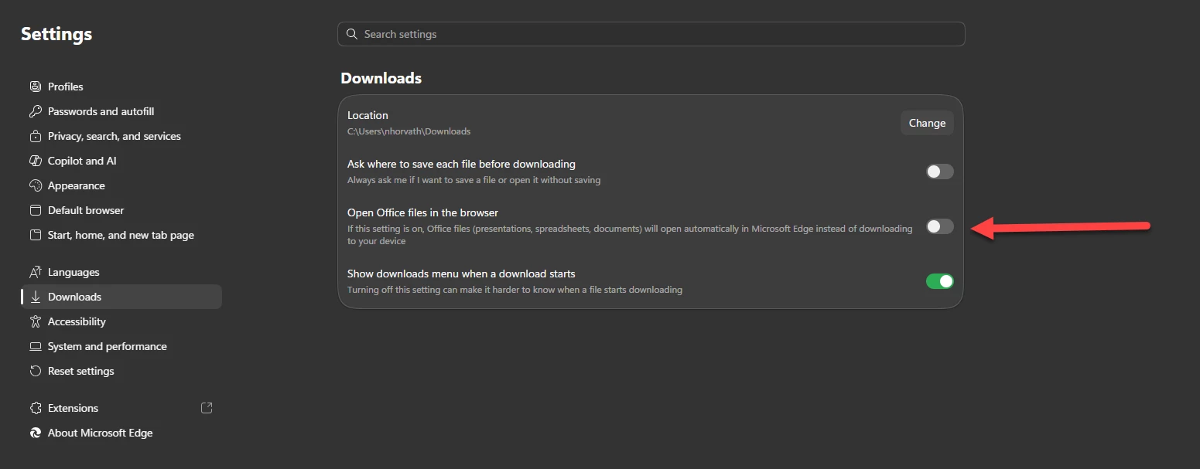Click the System and performance laptop icon

pos(35,346)
